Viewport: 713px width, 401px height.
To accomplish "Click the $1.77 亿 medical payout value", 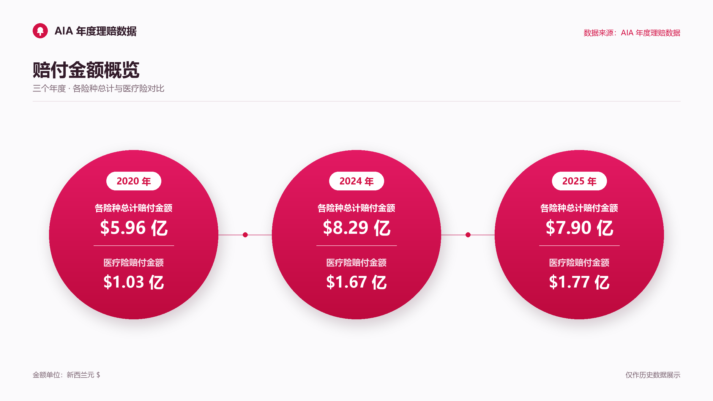I will click(579, 282).
